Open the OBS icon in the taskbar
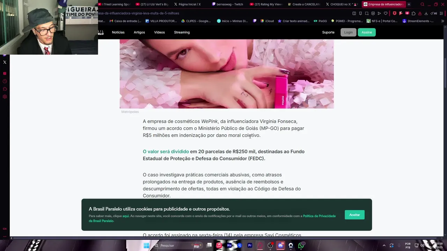 click(x=270, y=245)
